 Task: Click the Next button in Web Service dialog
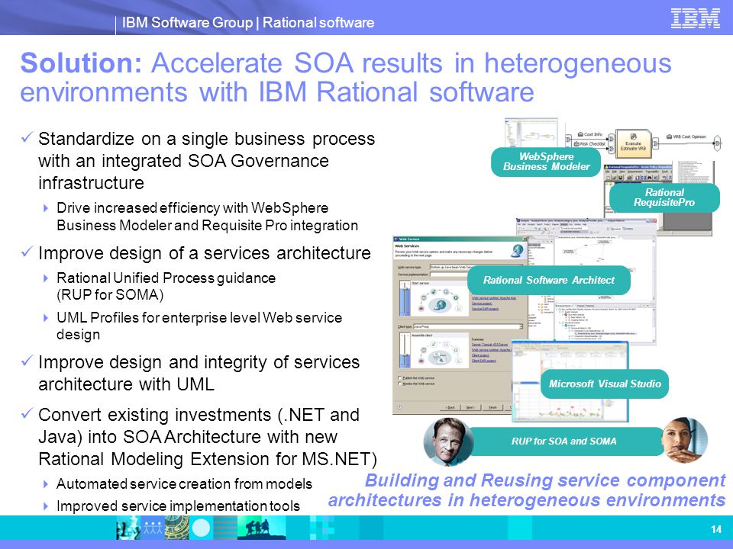(x=470, y=407)
